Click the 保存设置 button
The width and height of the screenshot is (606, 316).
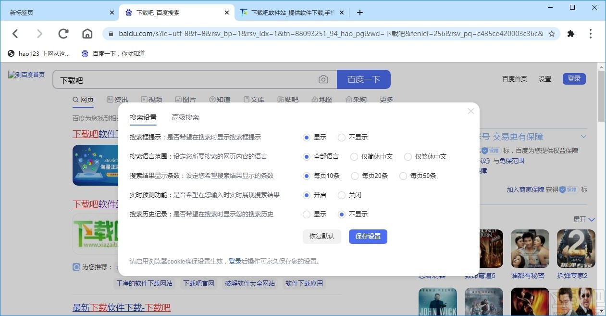pyautogui.click(x=368, y=236)
